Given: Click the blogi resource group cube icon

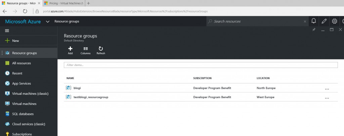Looking at the screenshot, I should pyautogui.click(x=69, y=88).
